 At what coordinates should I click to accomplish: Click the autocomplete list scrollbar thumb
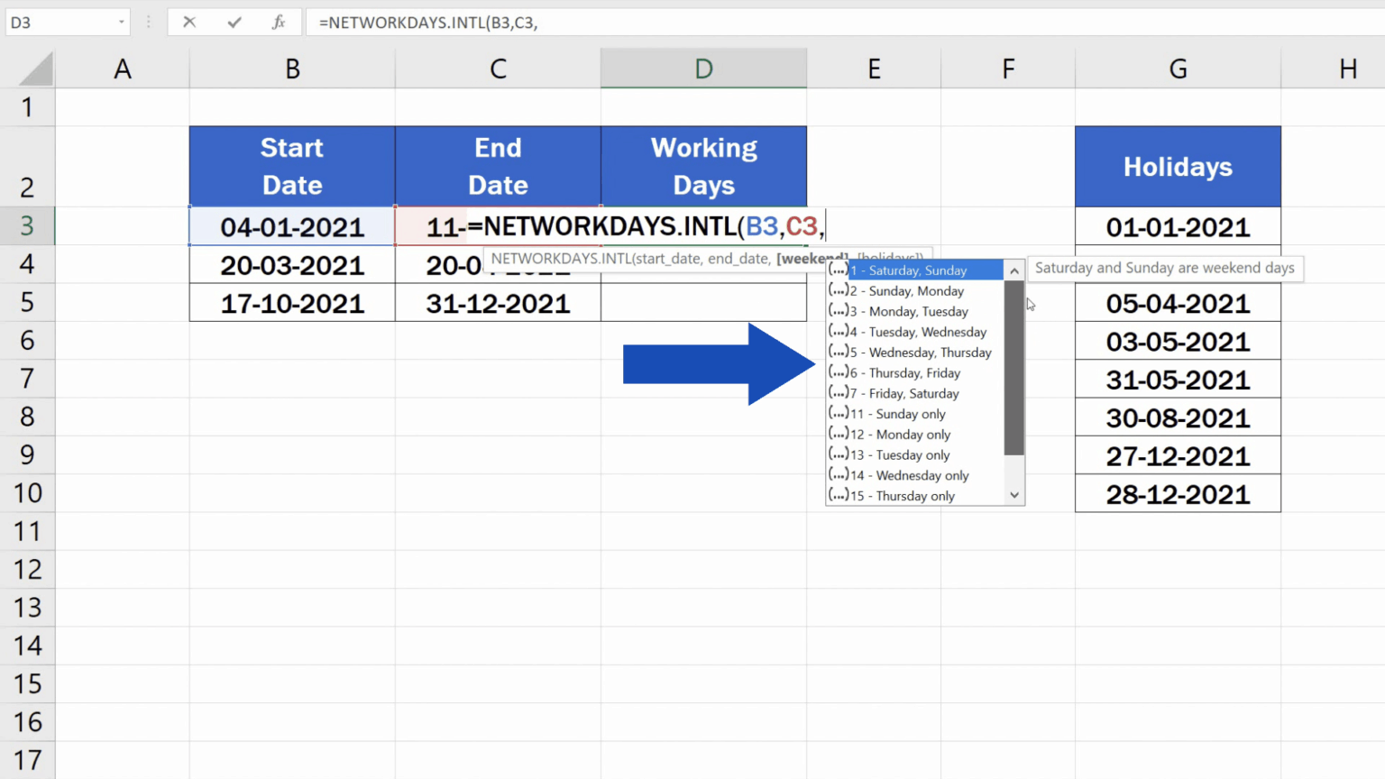(1014, 368)
